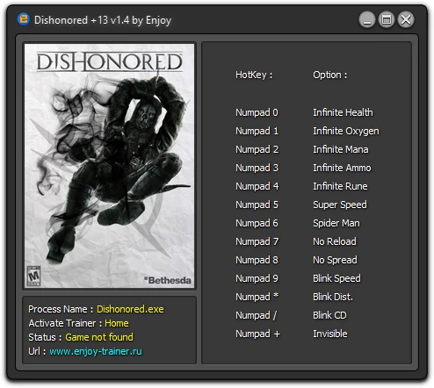Image resolution: width=434 pixels, height=388 pixels.
Task: Click the 'Dishonored.exe' process name text
Action: (130, 309)
